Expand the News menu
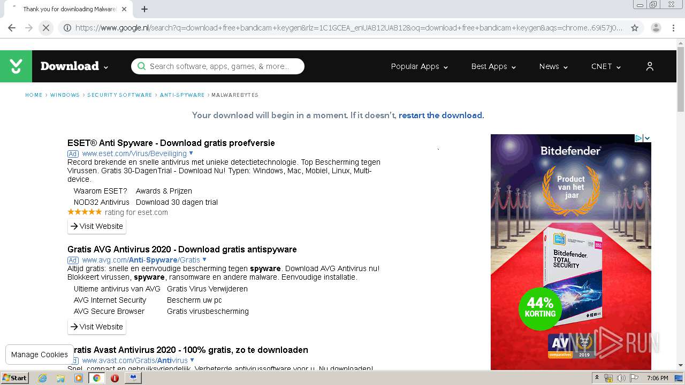Screen dimensions: 685x385 (x=553, y=66)
